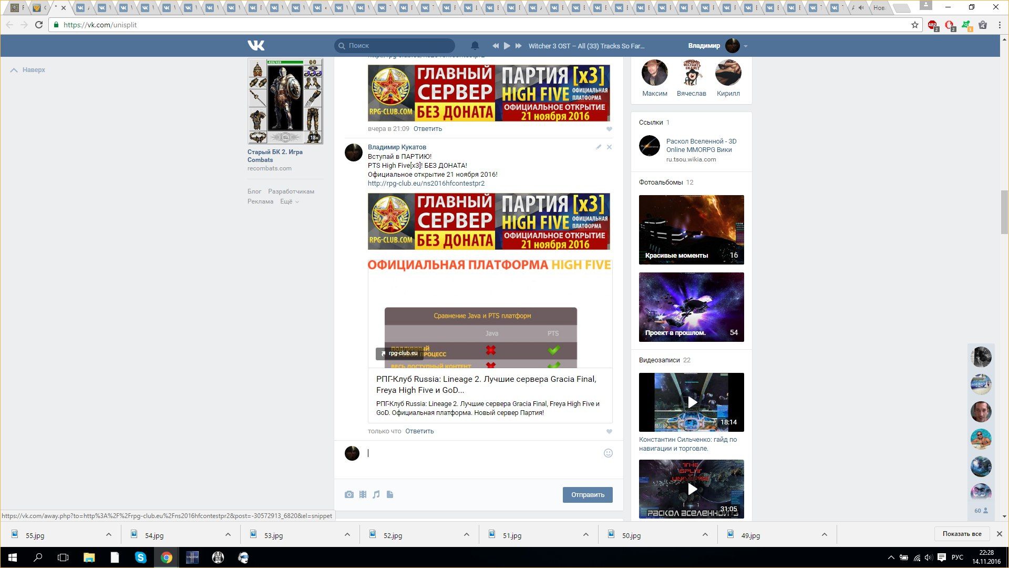This screenshot has width=1009, height=568.
Task: Open the notifications bell
Action: click(x=475, y=46)
